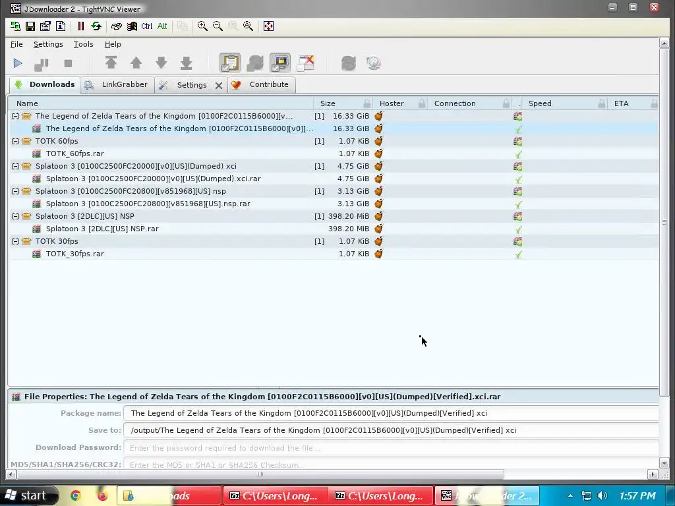Toggle clipboard observer button
675x506 pixels.
point(230,63)
